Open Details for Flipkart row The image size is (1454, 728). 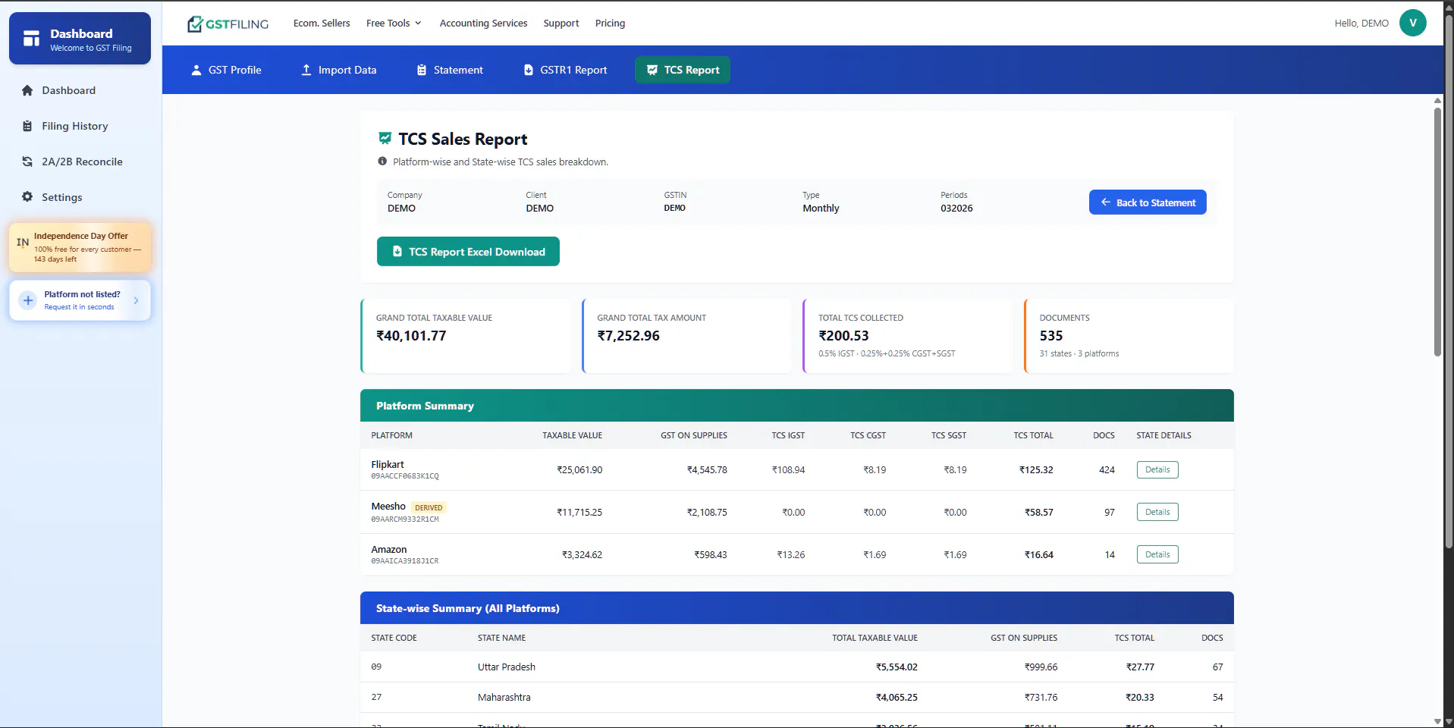pos(1157,469)
